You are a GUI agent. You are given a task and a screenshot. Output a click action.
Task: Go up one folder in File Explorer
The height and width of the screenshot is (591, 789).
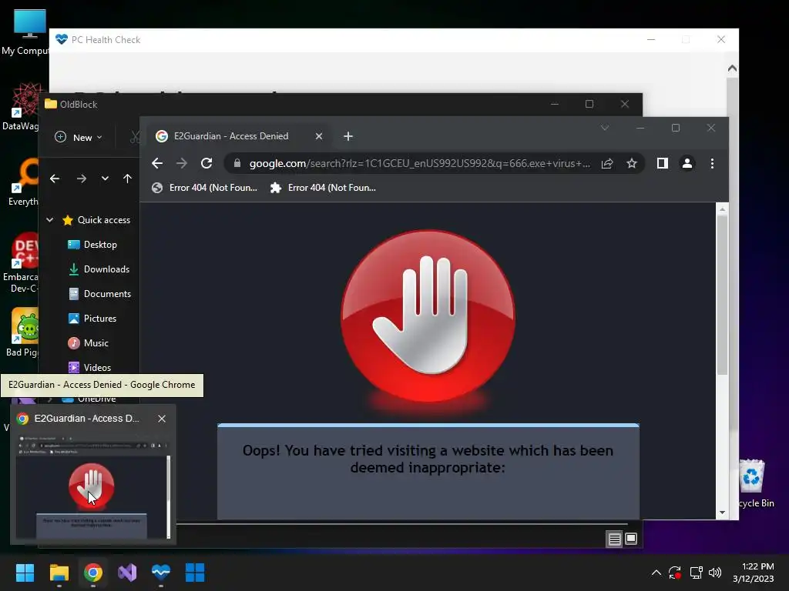click(x=127, y=179)
